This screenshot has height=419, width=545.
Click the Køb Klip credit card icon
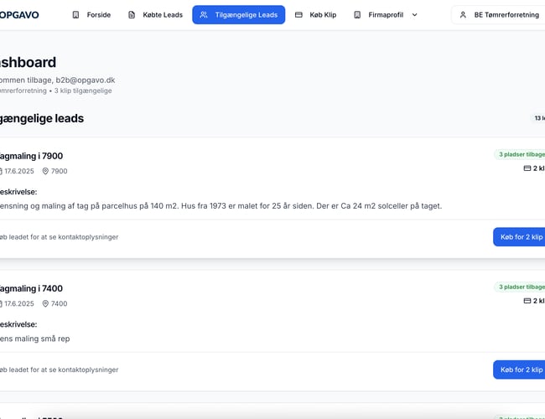[298, 15]
